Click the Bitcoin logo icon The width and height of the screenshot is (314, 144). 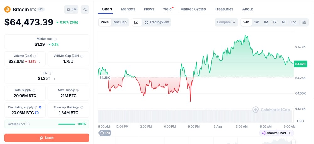[x=8, y=9]
